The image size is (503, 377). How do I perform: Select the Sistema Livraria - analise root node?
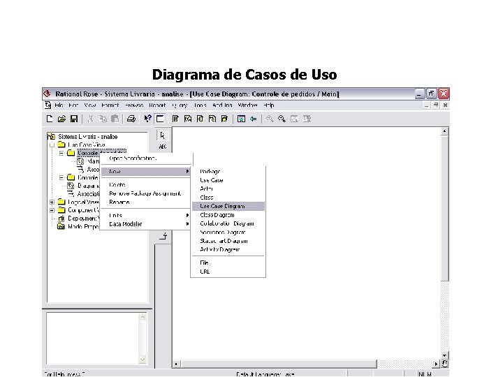87,137
